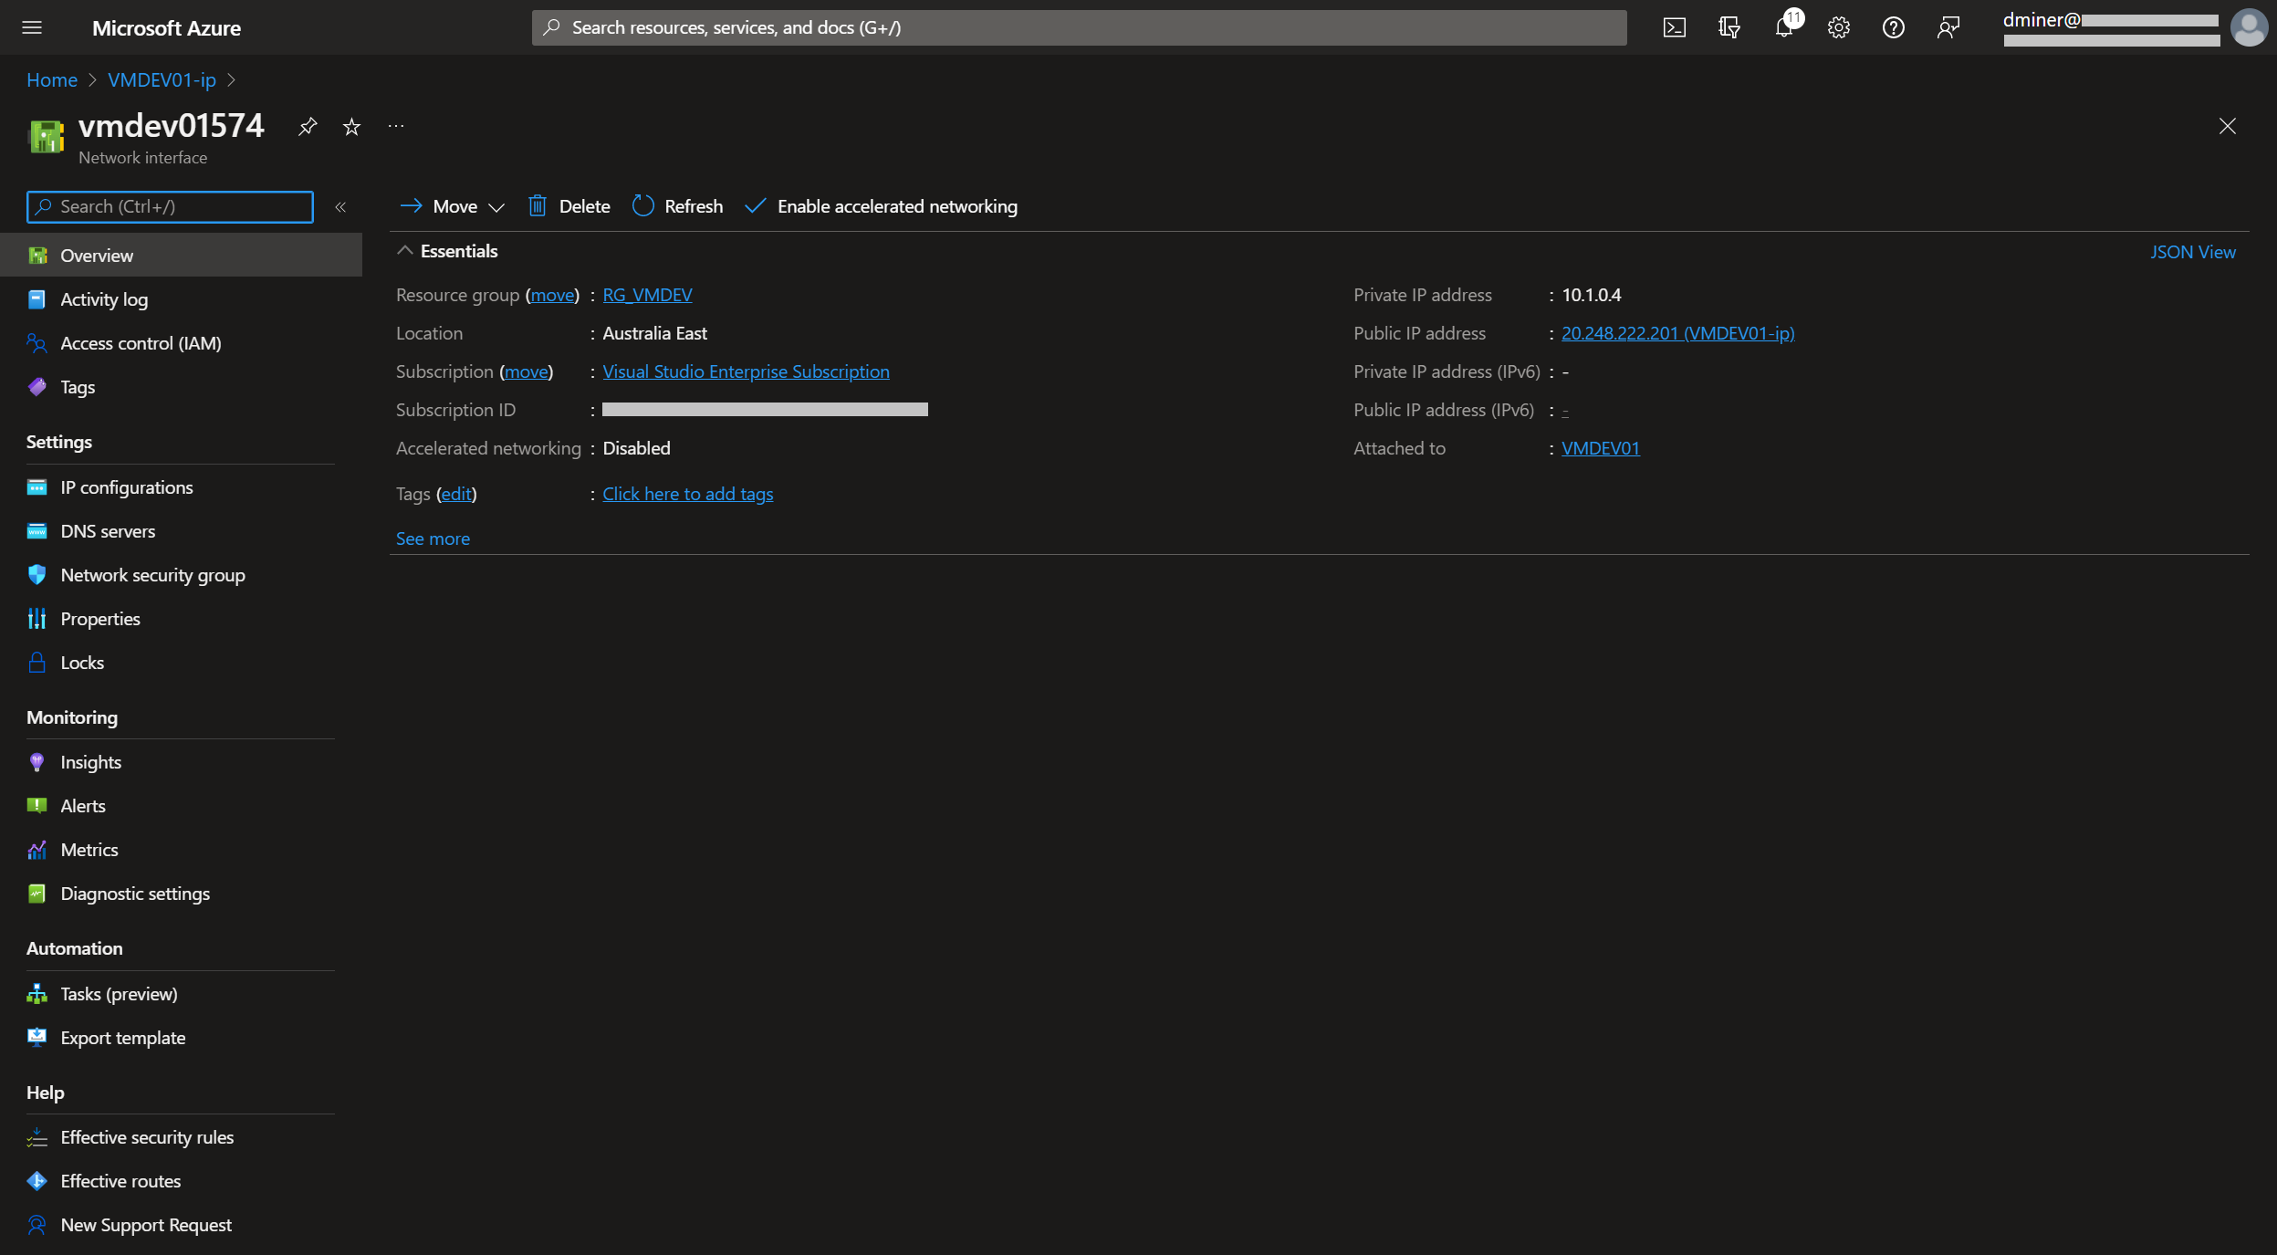Collapse the left sidebar menu

click(340, 207)
